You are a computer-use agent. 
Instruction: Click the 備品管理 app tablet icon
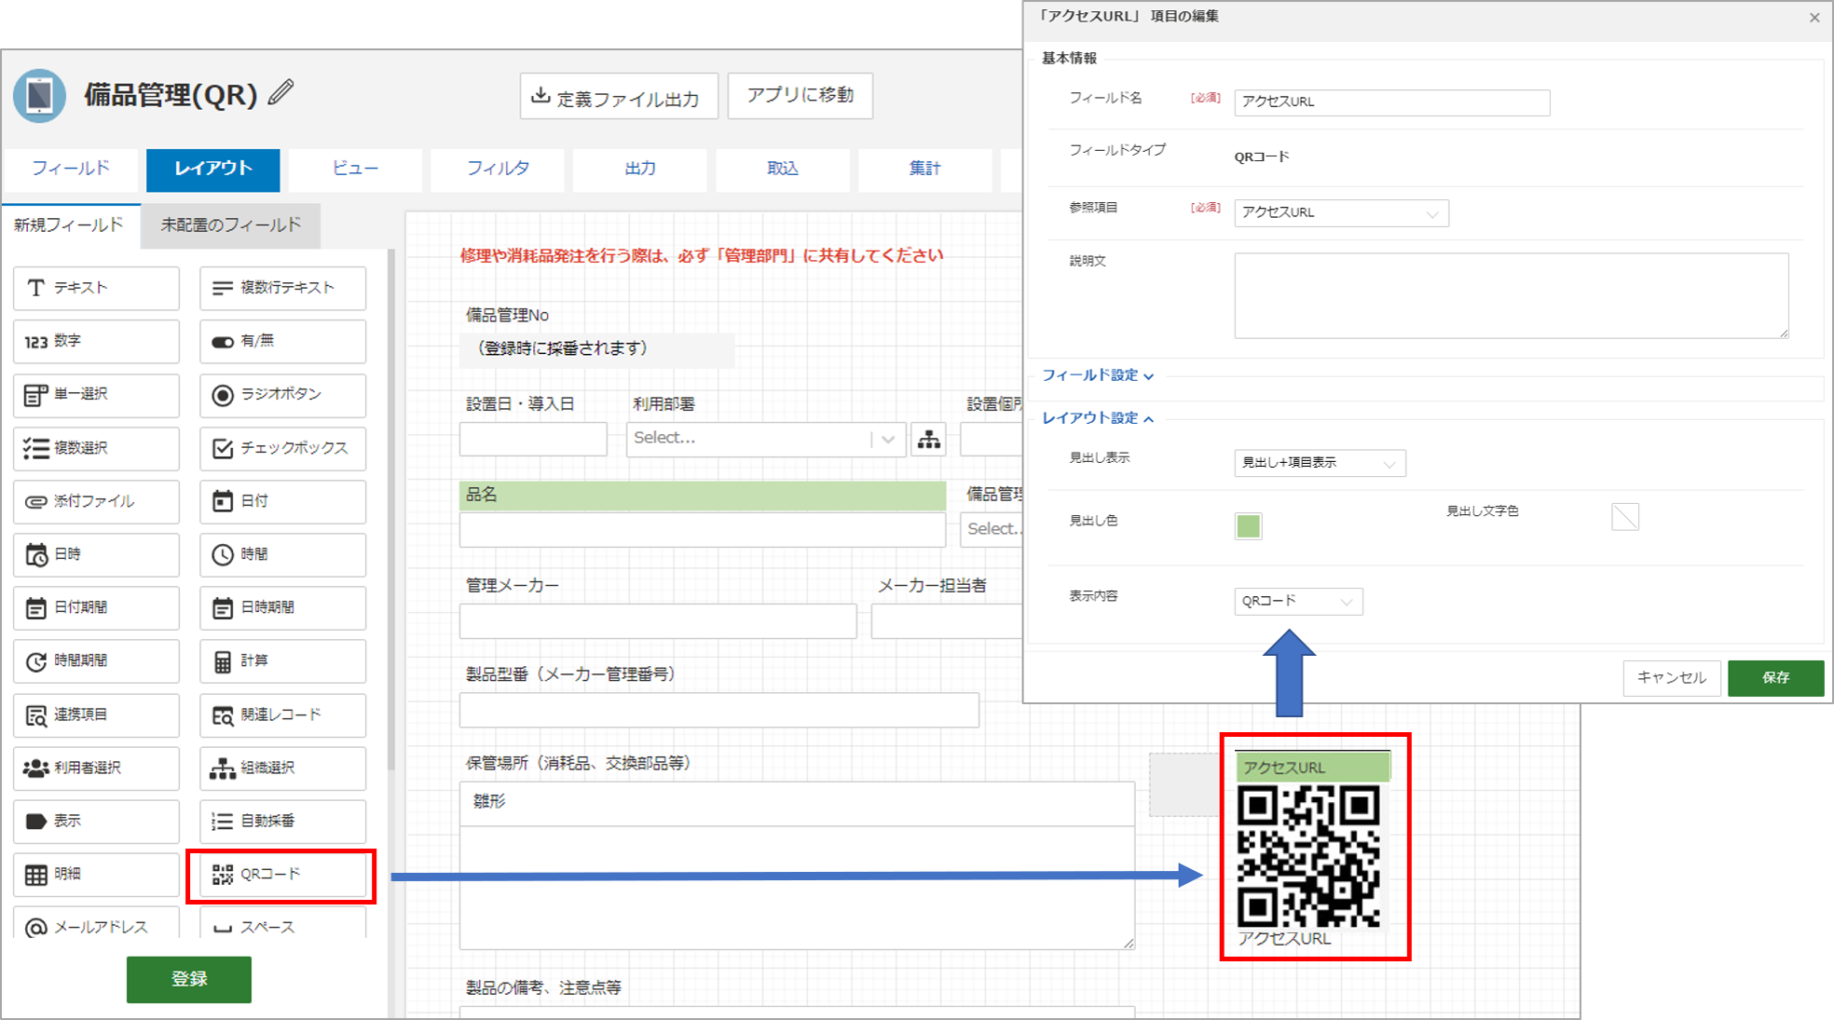point(40,95)
